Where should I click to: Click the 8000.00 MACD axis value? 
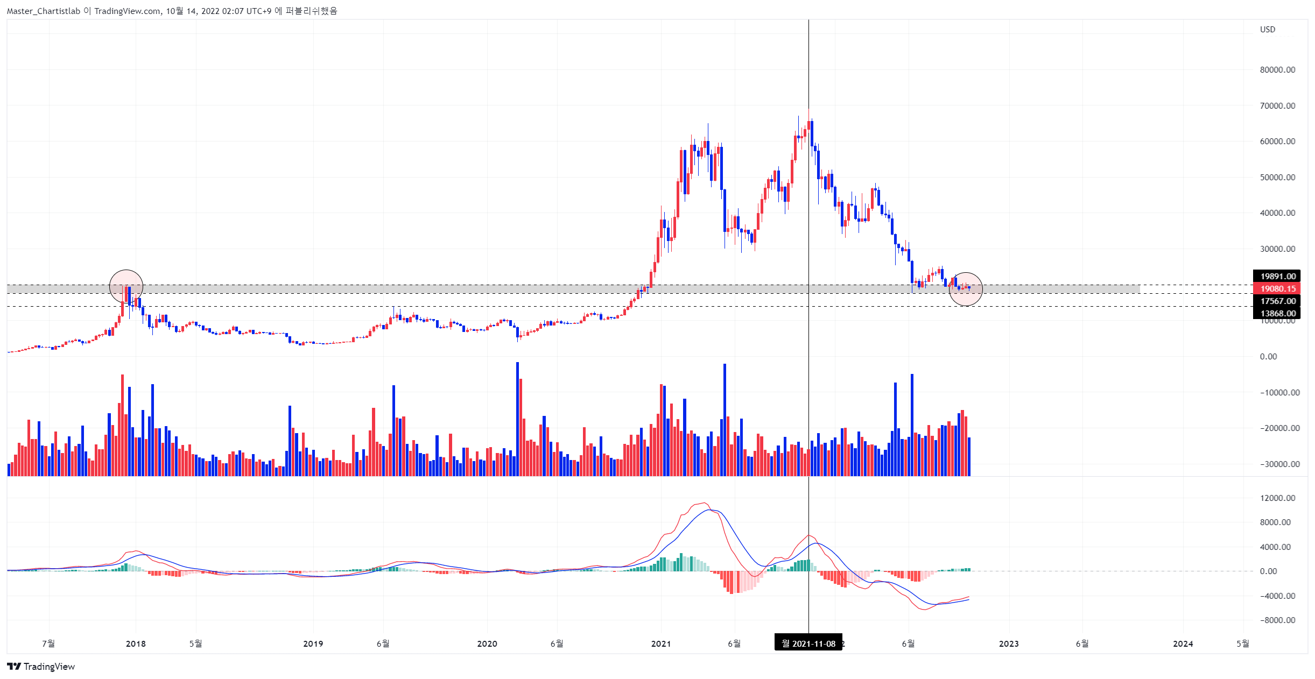pyautogui.click(x=1275, y=522)
